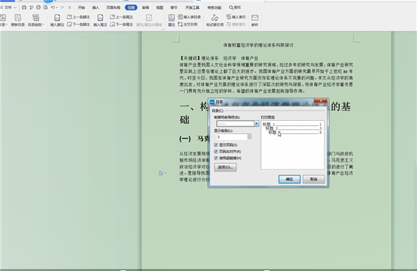Screen dimensions: 417x271
Task: Click the 邮件 (mail) envelope icon
Action: [x=255, y=18]
